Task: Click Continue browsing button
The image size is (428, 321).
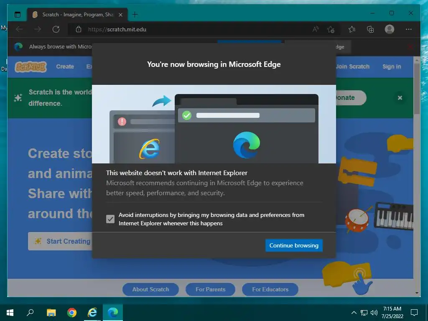Action: pos(294,245)
